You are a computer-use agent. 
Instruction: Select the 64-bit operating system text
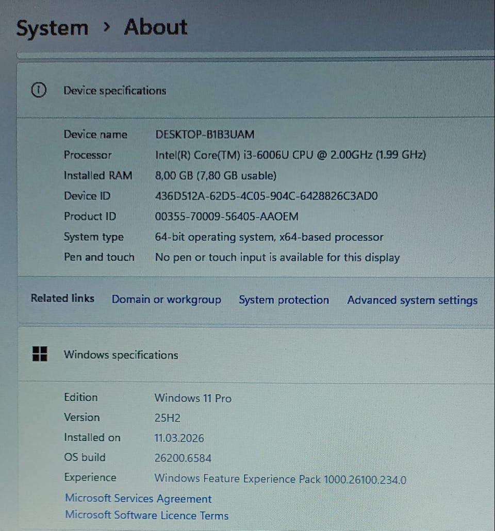[x=269, y=237]
